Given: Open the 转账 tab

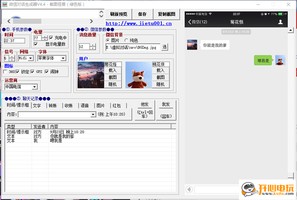Looking at the screenshot, I should pos(52,106).
